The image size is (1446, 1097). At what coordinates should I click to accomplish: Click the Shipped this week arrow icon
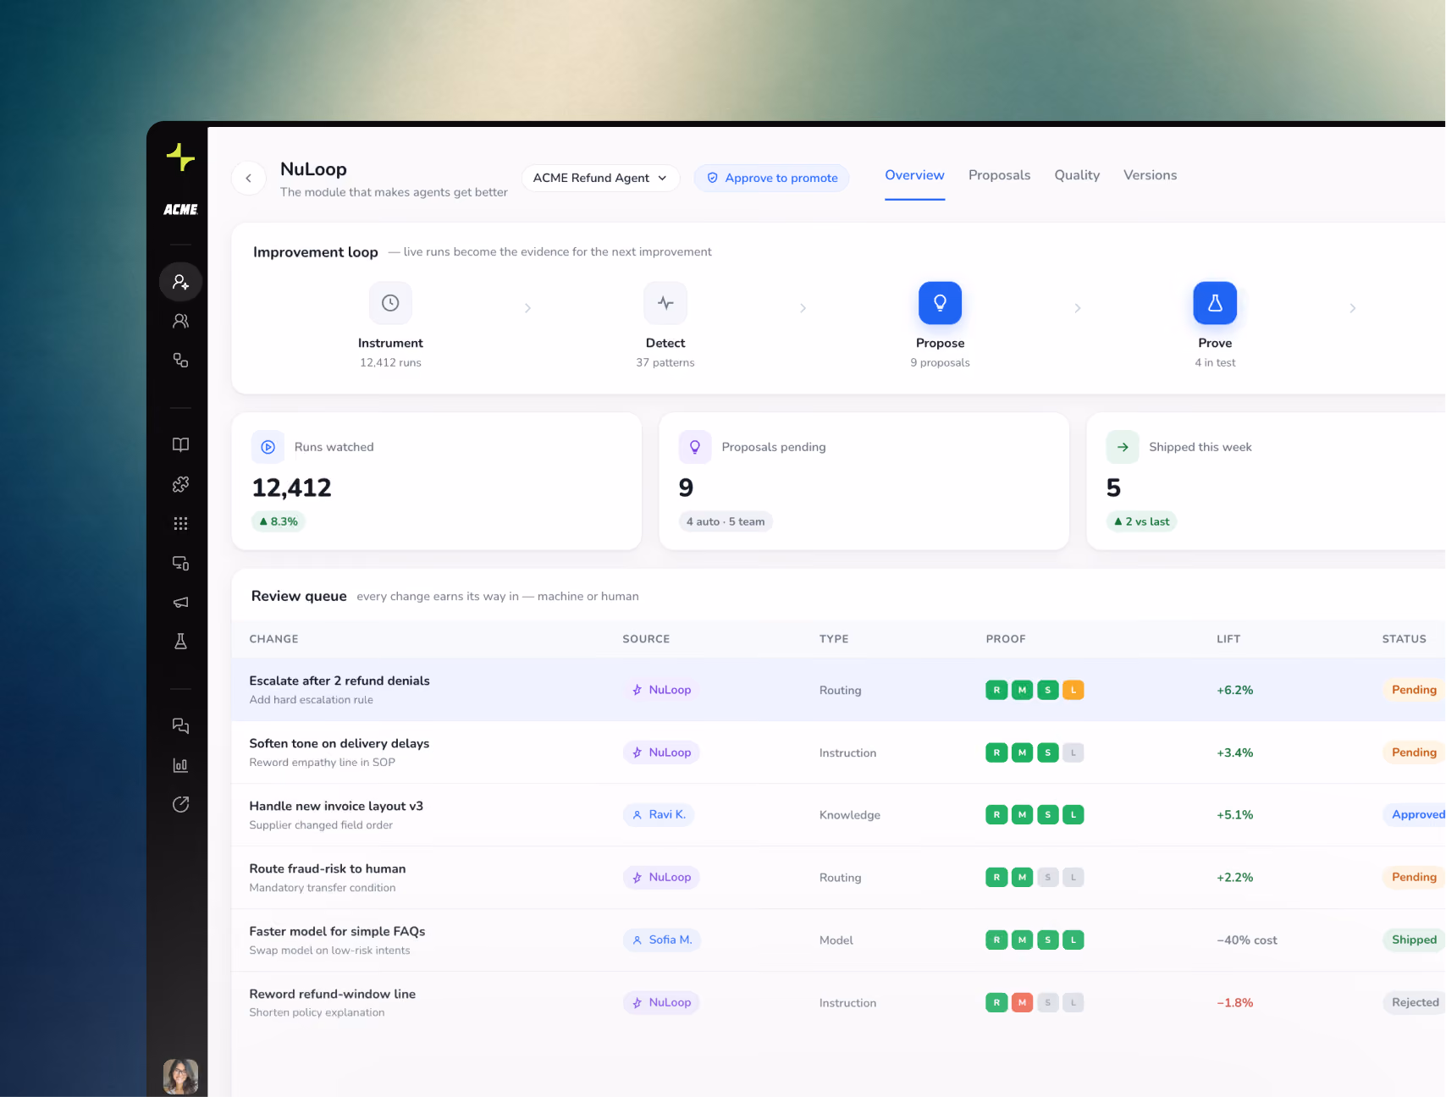click(1123, 447)
